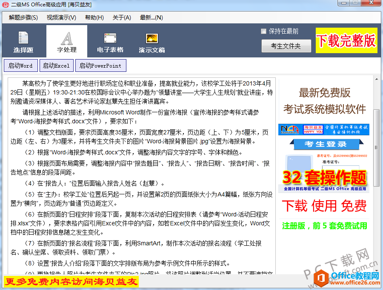The height and width of the screenshot is (290, 383).
Task: Open the 考生文件夹 folder button
Action: [286, 46]
